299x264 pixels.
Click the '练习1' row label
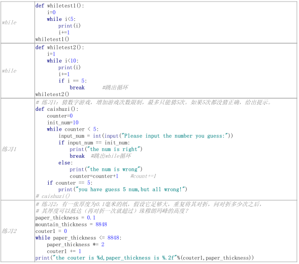tap(9, 149)
